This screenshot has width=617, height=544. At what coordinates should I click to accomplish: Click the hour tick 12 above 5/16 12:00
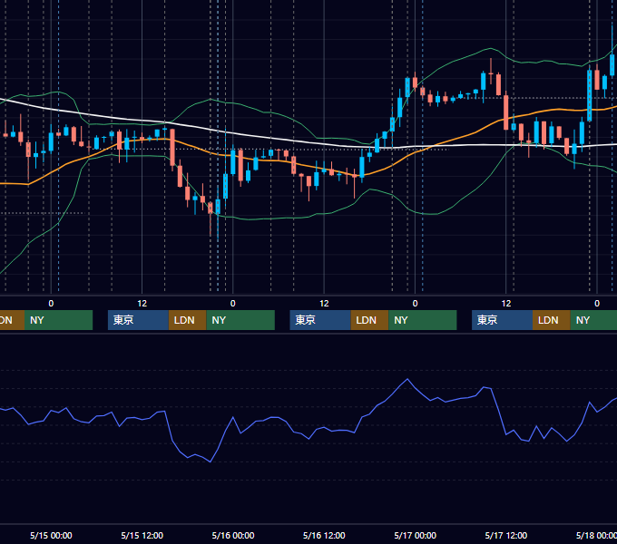324,304
